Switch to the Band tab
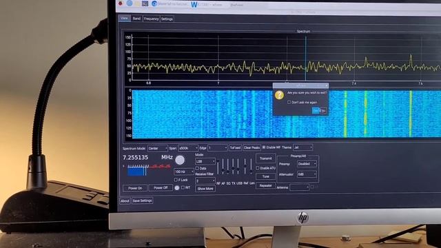Image resolution: width=441 pixels, height=248 pixels. (x=136, y=19)
